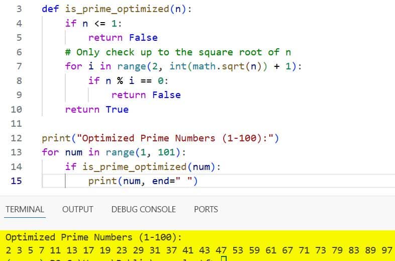The height and width of the screenshot is (261, 395).
Task: Click the terminal heading 'Optimized Prime Numbers (1-100):'
Action: pyautogui.click(x=93, y=237)
